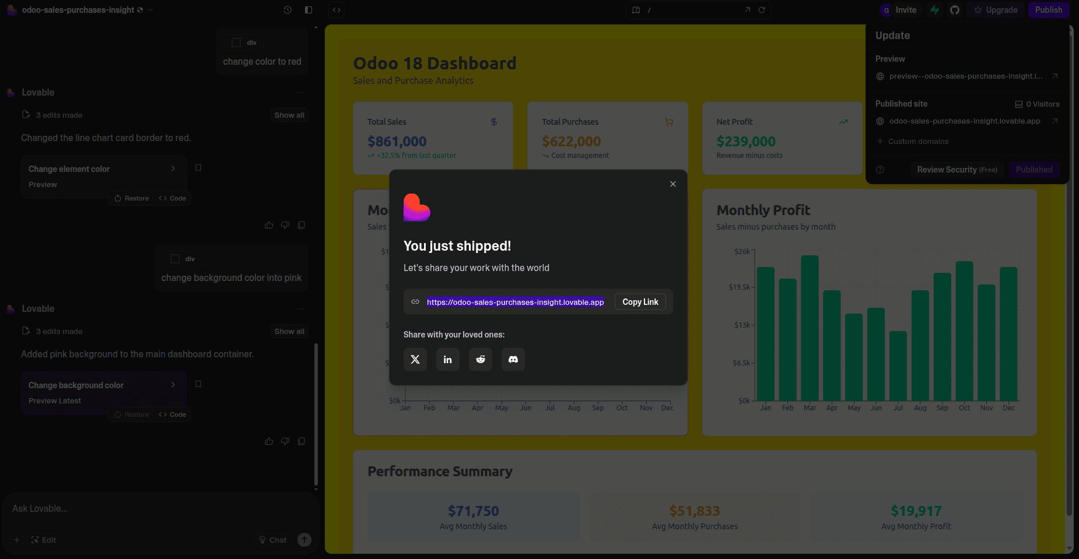Share the app on X (Twitter)
The height and width of the screenshot is (559, 1079).
pos(415,360)
